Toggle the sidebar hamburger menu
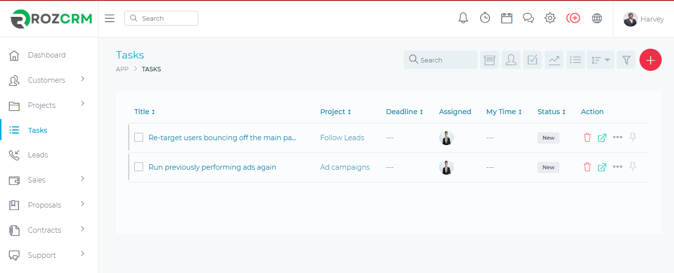This screenshot has height=273, width=674. click(x=110, y=18)
